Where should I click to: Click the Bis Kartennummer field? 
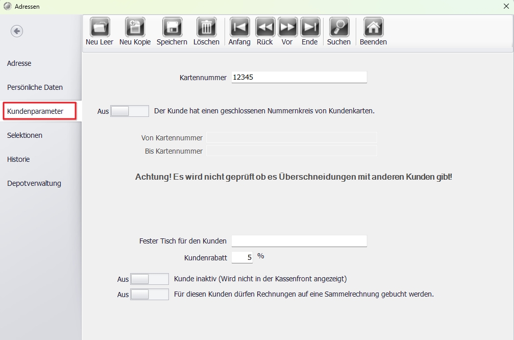click(x=292, y=151)
